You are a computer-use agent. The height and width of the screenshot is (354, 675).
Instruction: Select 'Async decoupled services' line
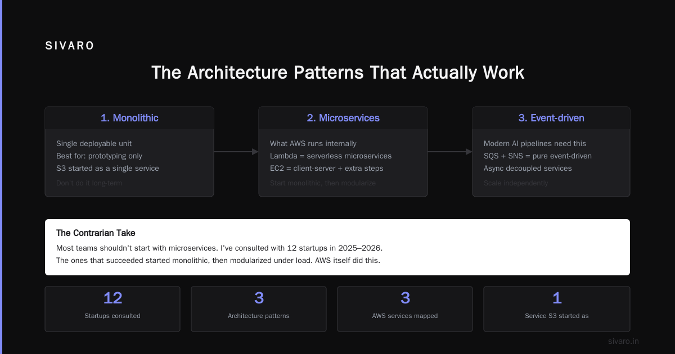click(528, 168)
